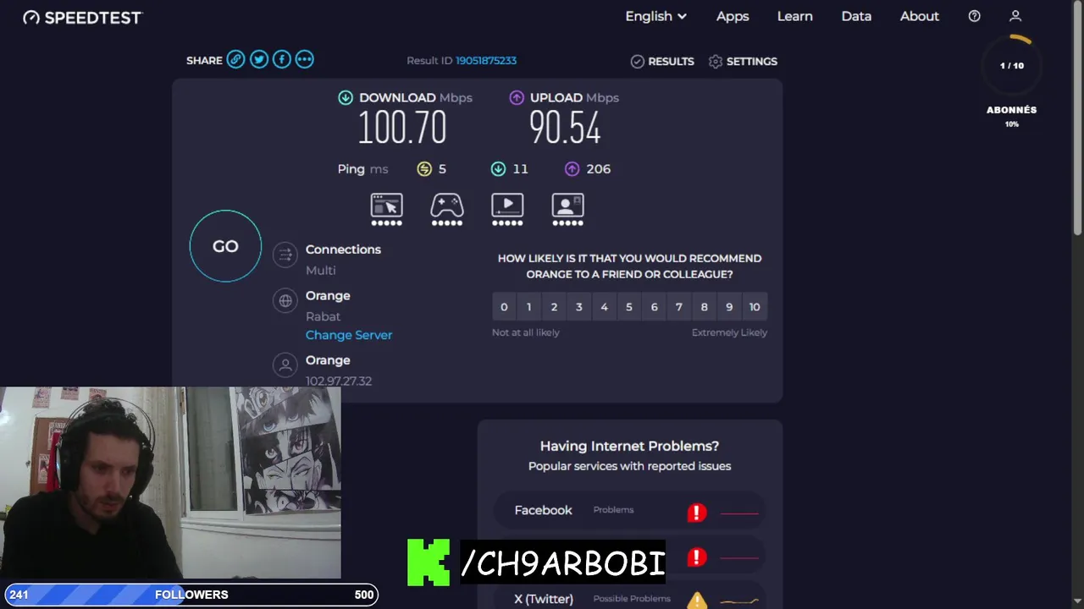Image resolution: width=1084 pixels, height=609 pixels.
Task: Click the ABONNÉS 1/10 progress ring
Action: [x=1011, y=65]
